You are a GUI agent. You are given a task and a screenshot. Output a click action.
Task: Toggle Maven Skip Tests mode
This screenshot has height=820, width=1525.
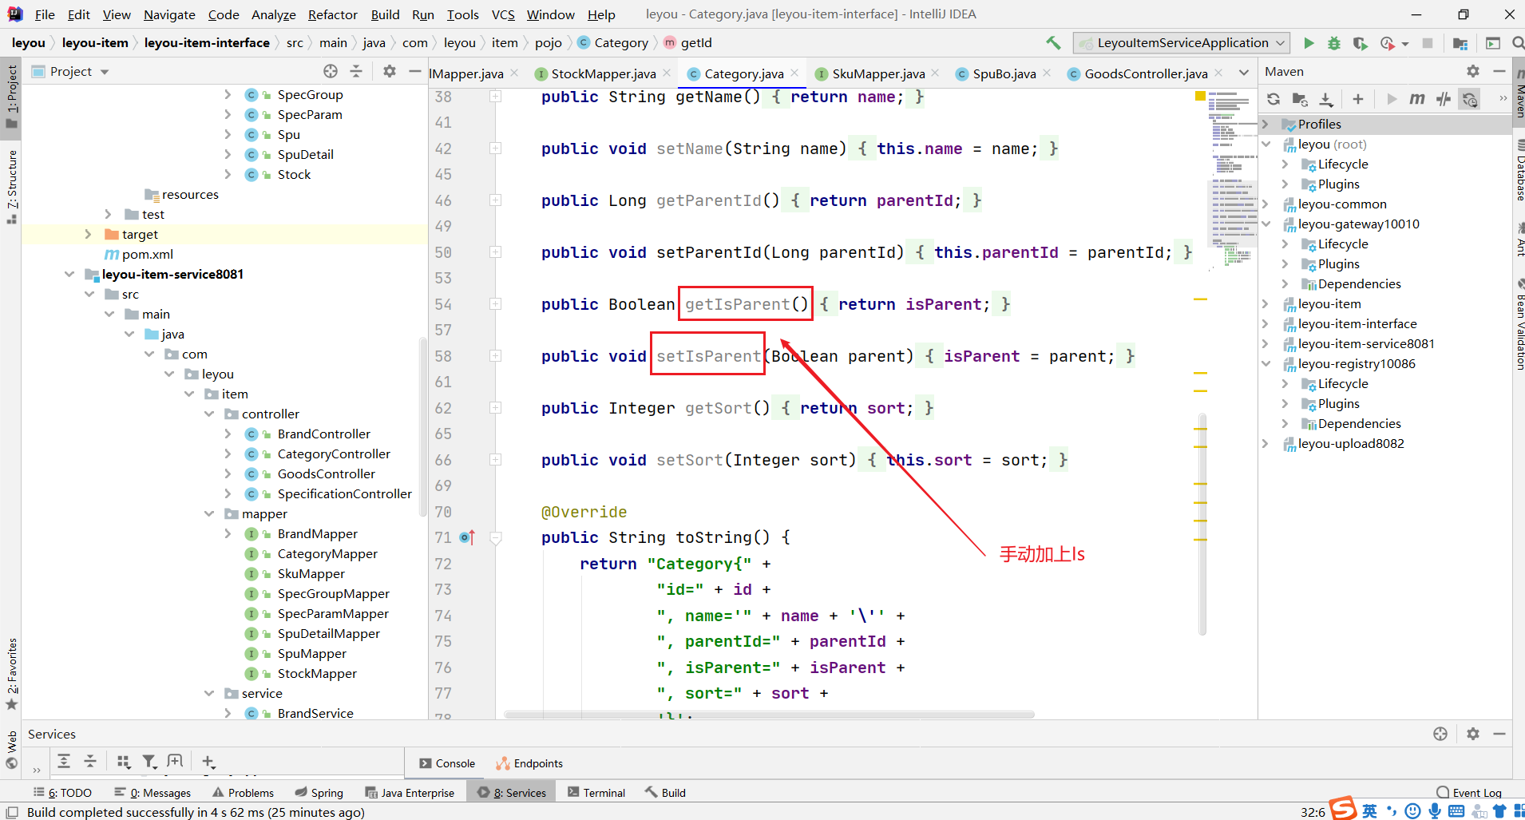[1470, 99]
